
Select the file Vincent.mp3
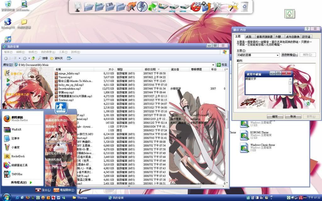pos(65,77)
